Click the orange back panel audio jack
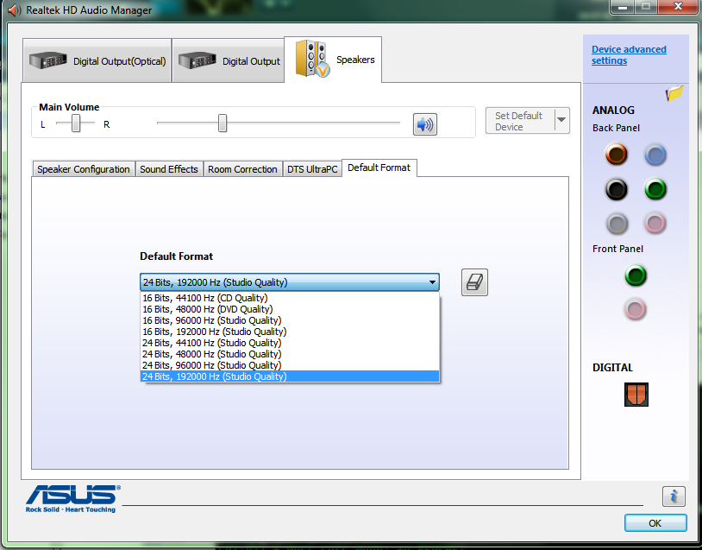This screenshot has height=550, width=702. click(x=616, y=155)
